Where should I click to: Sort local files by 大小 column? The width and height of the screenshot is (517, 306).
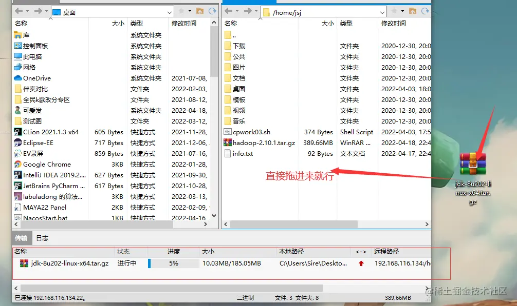(118, 24)
